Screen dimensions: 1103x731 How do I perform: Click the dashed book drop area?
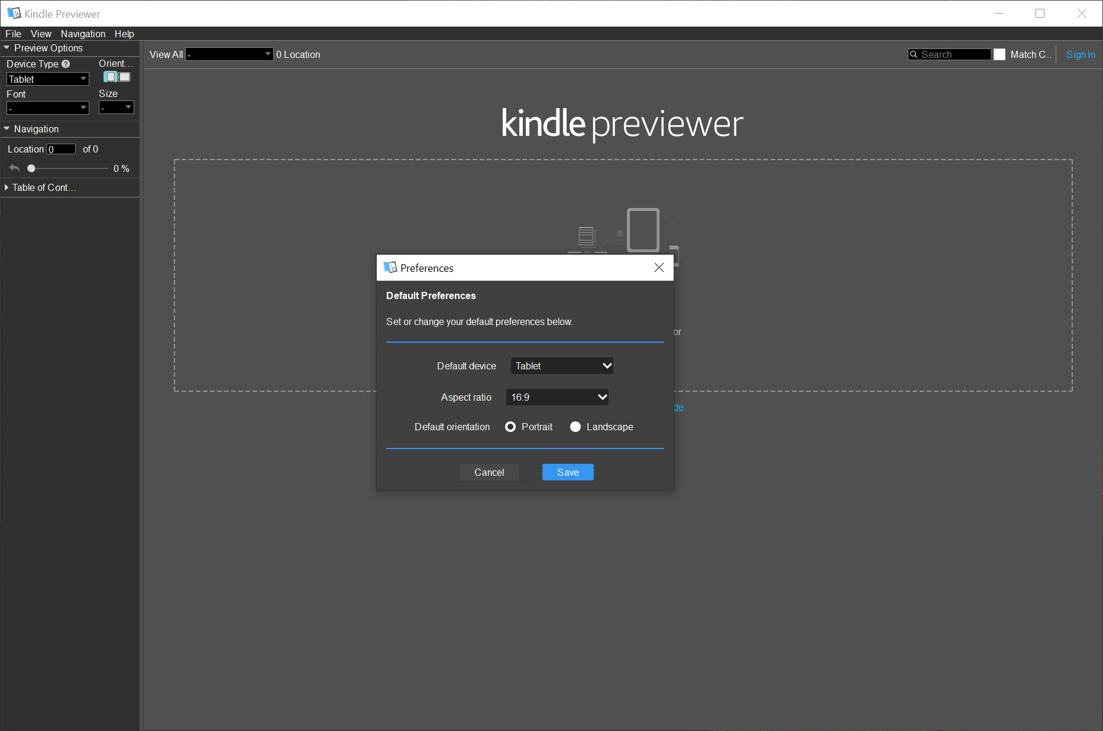(623, 275)
